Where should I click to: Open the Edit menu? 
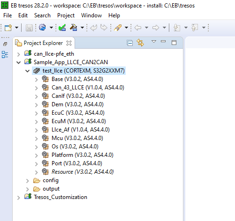pos(23,15)
